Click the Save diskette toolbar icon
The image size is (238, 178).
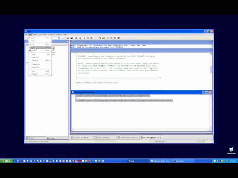point(71,38)
